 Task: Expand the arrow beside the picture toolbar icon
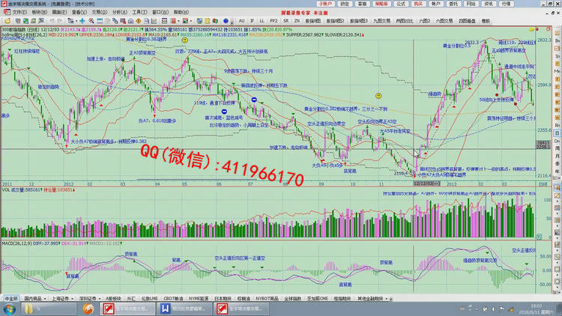[190, 21]
